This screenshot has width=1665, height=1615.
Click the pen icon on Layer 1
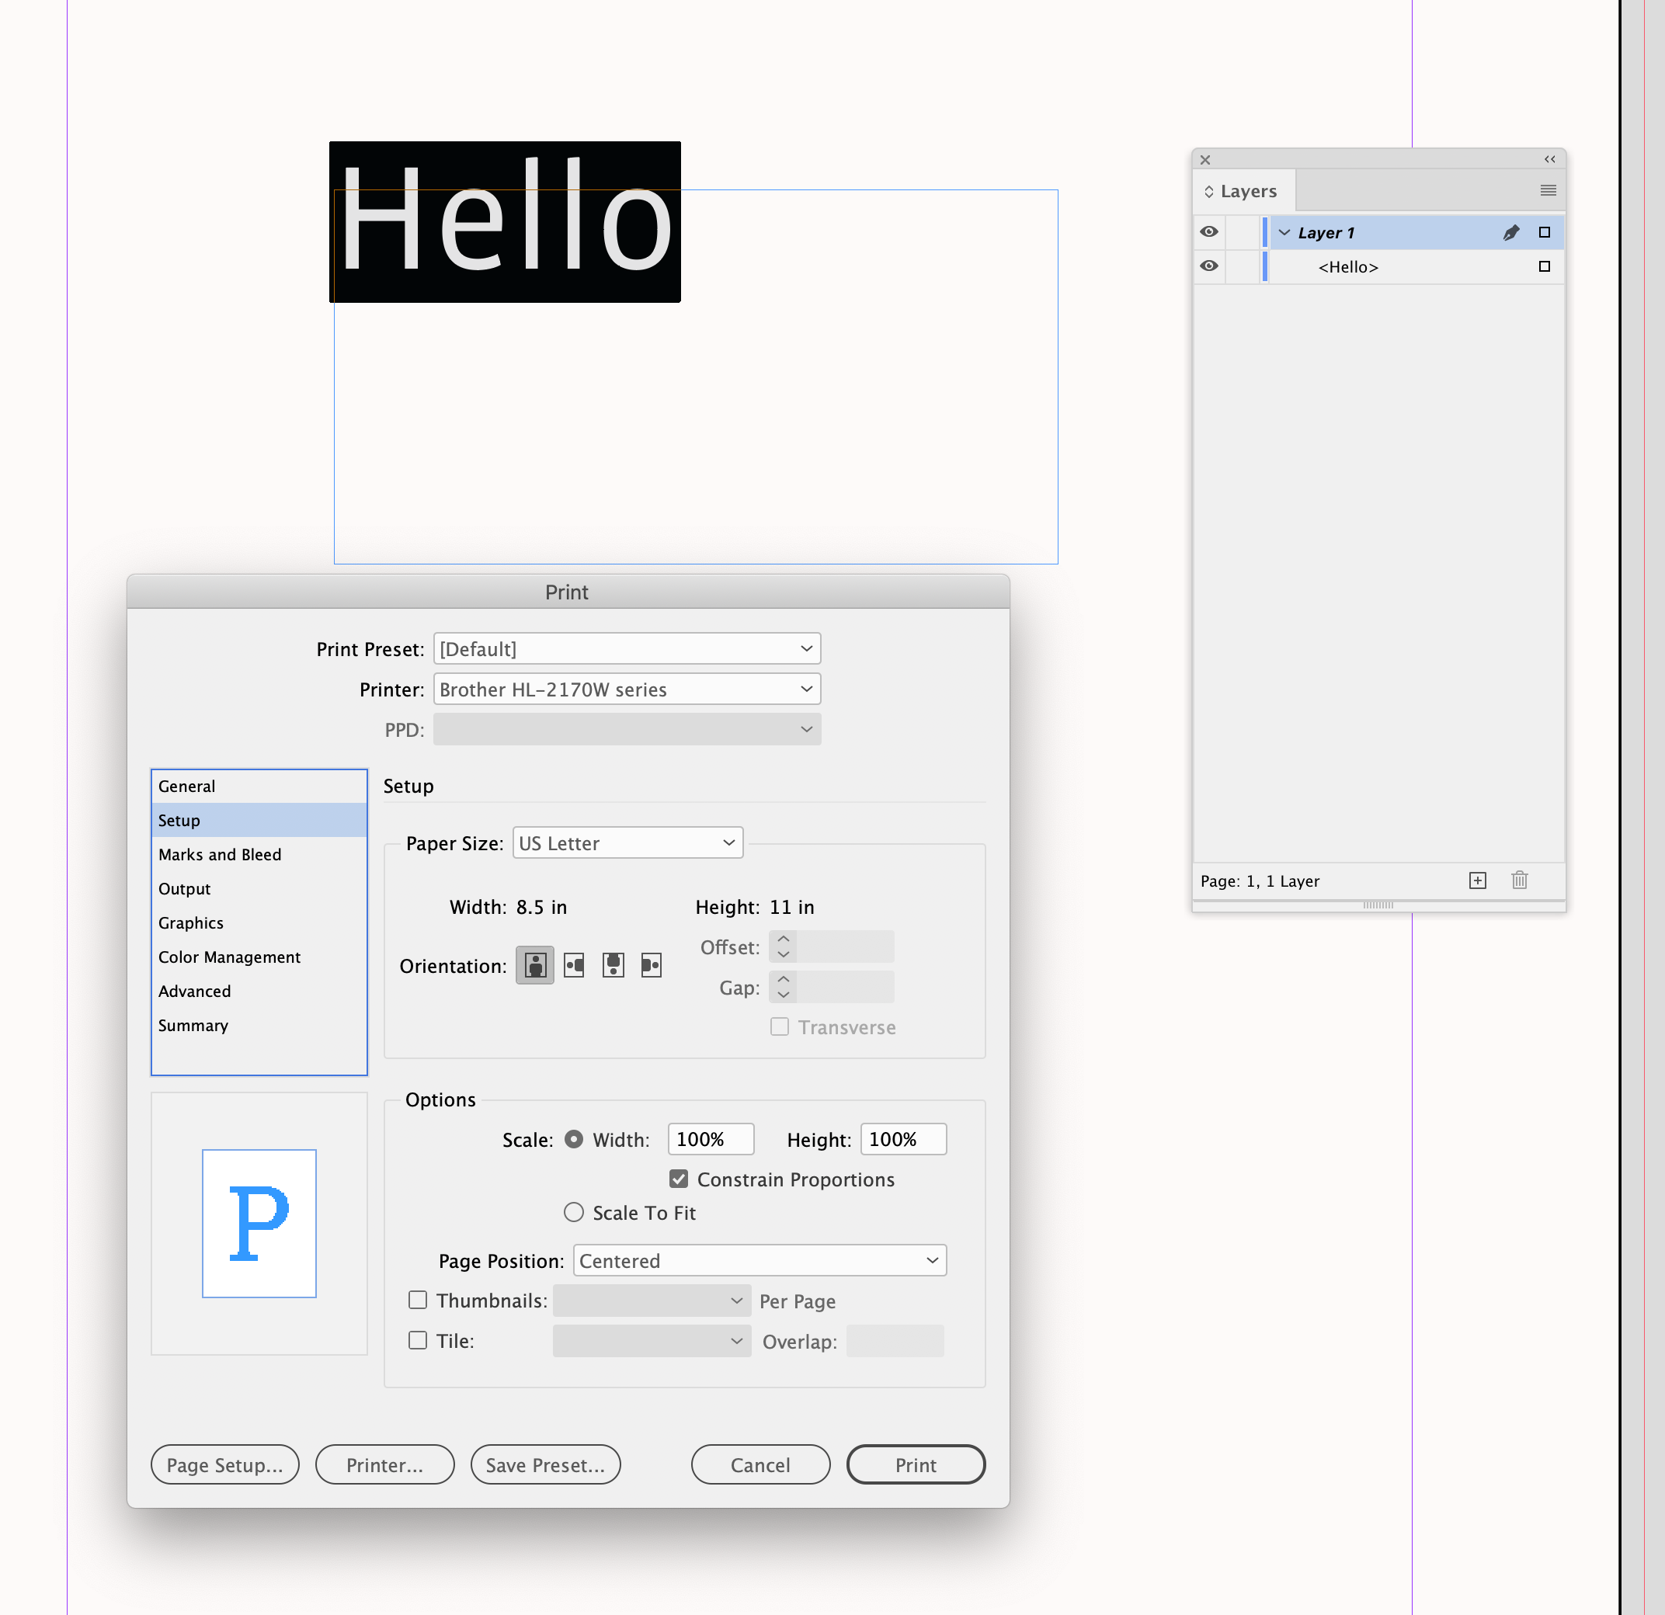pos(1511,232)
